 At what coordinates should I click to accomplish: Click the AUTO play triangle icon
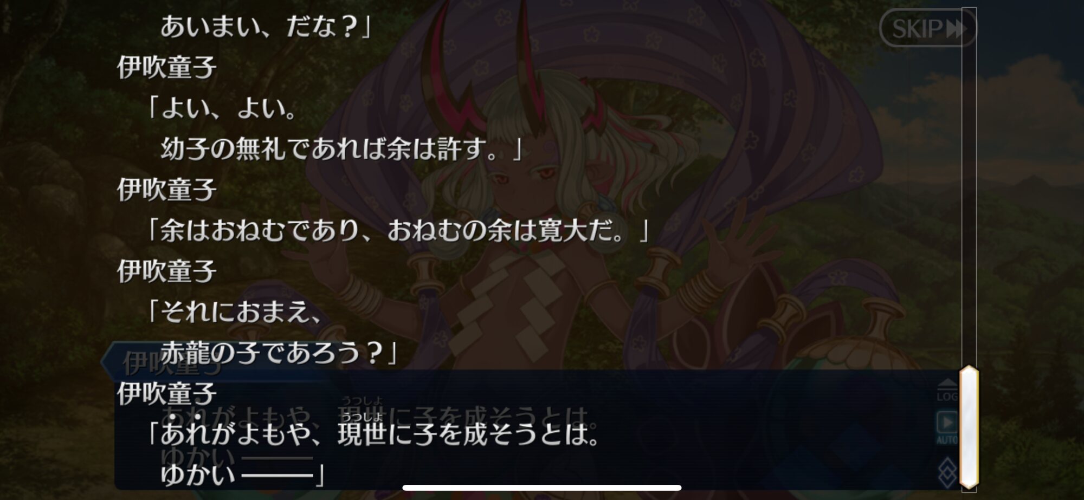tap(947, 422)
